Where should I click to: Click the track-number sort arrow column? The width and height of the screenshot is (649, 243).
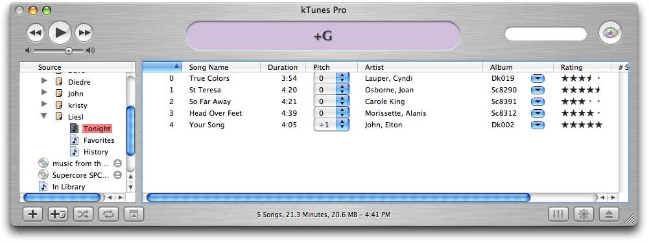coord(162,67)
